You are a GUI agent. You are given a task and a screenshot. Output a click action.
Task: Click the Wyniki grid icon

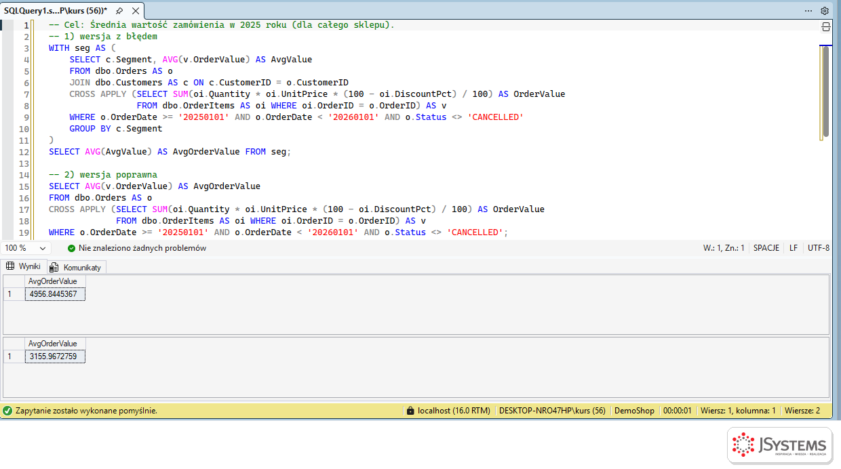[10, 266]
